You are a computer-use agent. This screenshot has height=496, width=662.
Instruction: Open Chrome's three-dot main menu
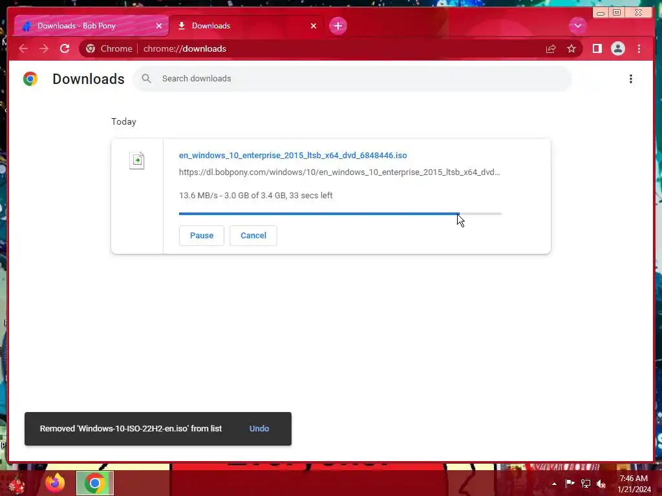[639, 49]
